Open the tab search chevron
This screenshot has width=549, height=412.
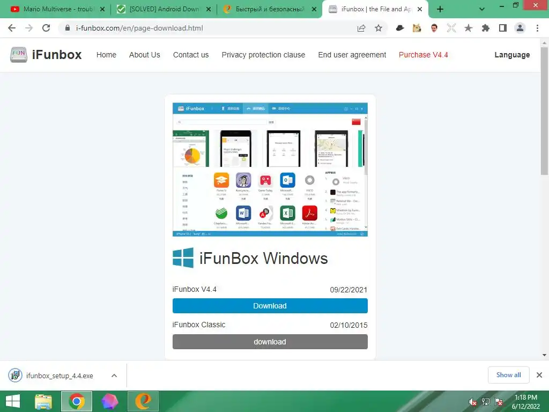[x=482, y=9]
